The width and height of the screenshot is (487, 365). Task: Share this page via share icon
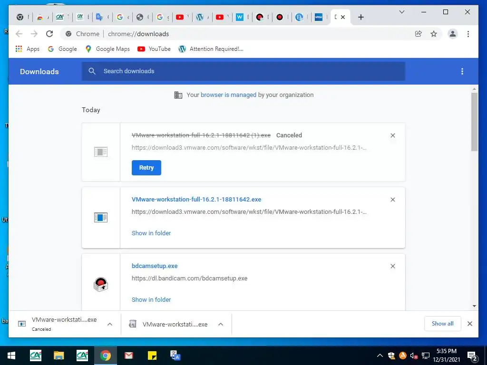point(419,34)
